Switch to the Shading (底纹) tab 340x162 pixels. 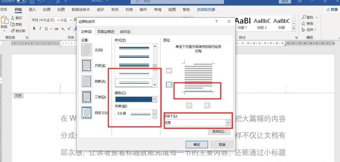(x=125, y=32)
